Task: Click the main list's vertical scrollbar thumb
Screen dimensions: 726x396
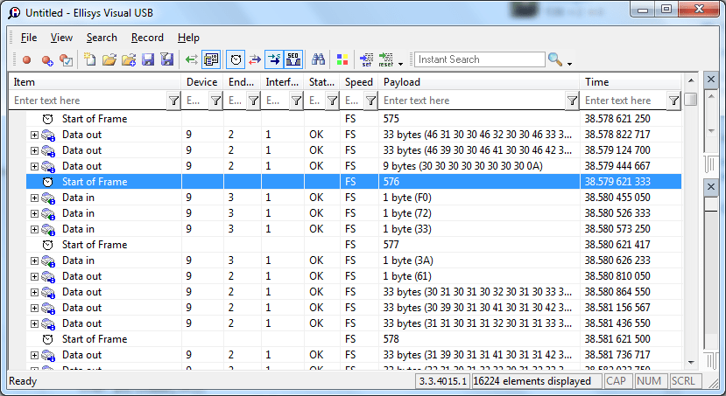Action: (x=691, y=100)
